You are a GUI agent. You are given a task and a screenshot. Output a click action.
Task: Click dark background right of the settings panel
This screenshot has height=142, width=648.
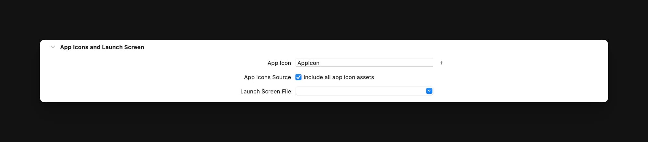click(629, 71)
